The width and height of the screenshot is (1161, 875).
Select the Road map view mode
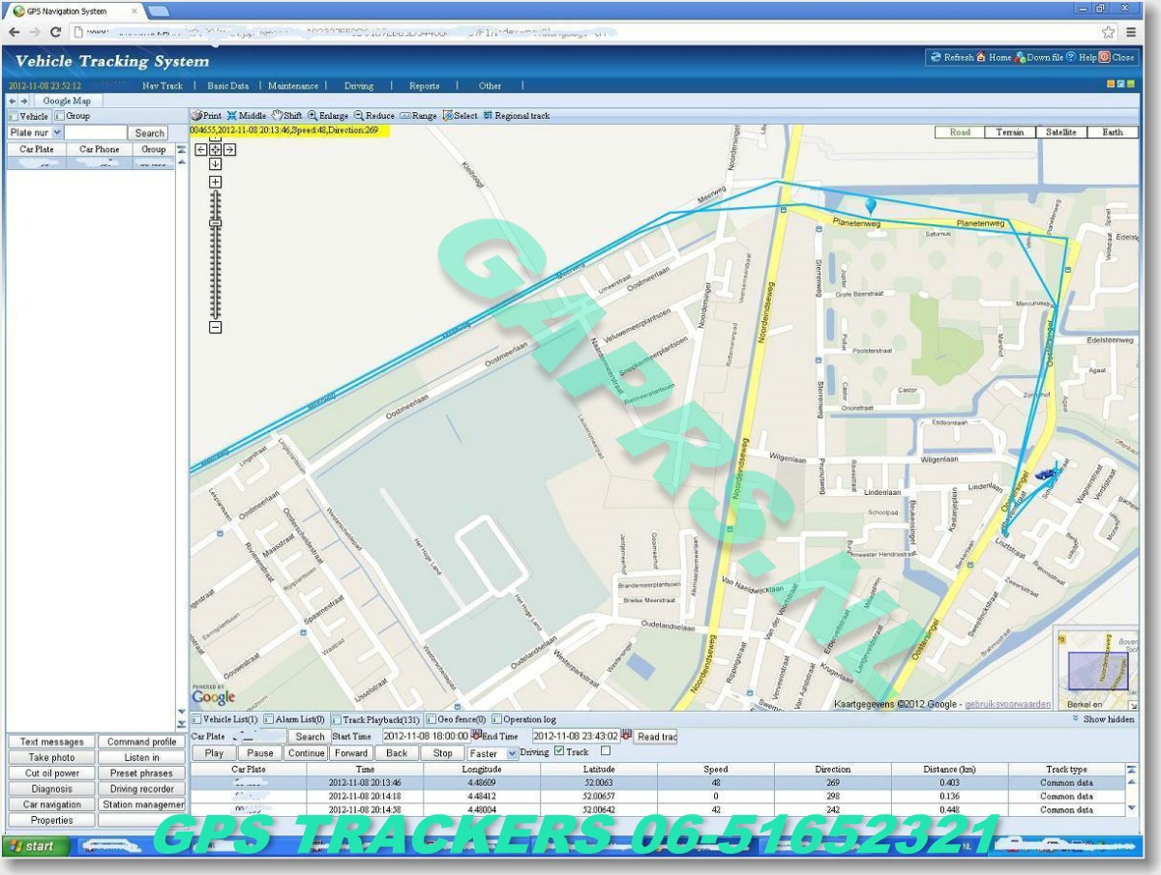[958, 131]
